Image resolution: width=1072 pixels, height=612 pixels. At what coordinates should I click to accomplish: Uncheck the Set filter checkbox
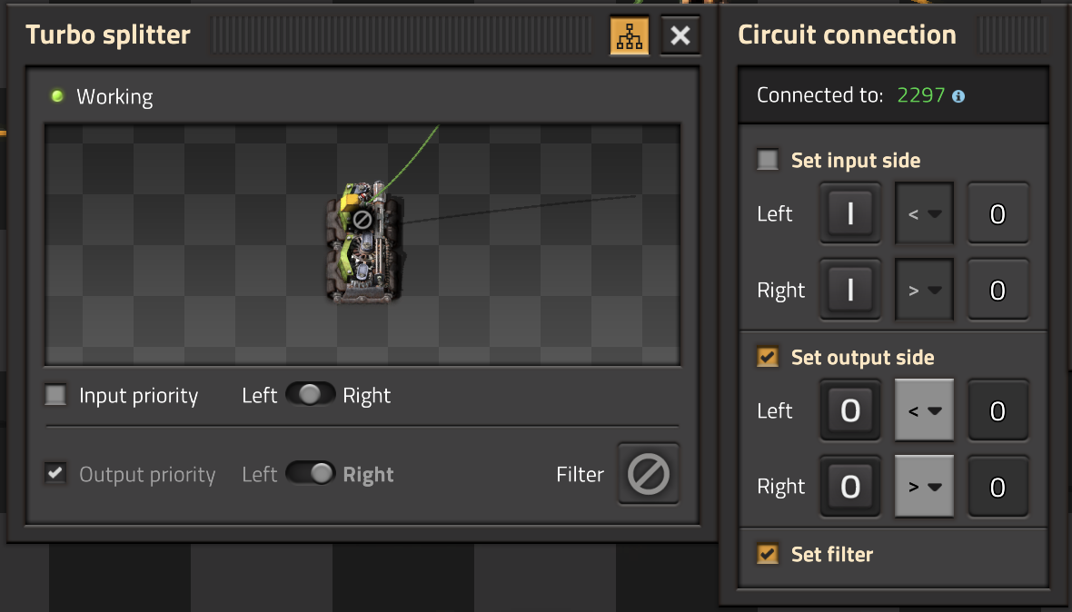pos(769,554)
